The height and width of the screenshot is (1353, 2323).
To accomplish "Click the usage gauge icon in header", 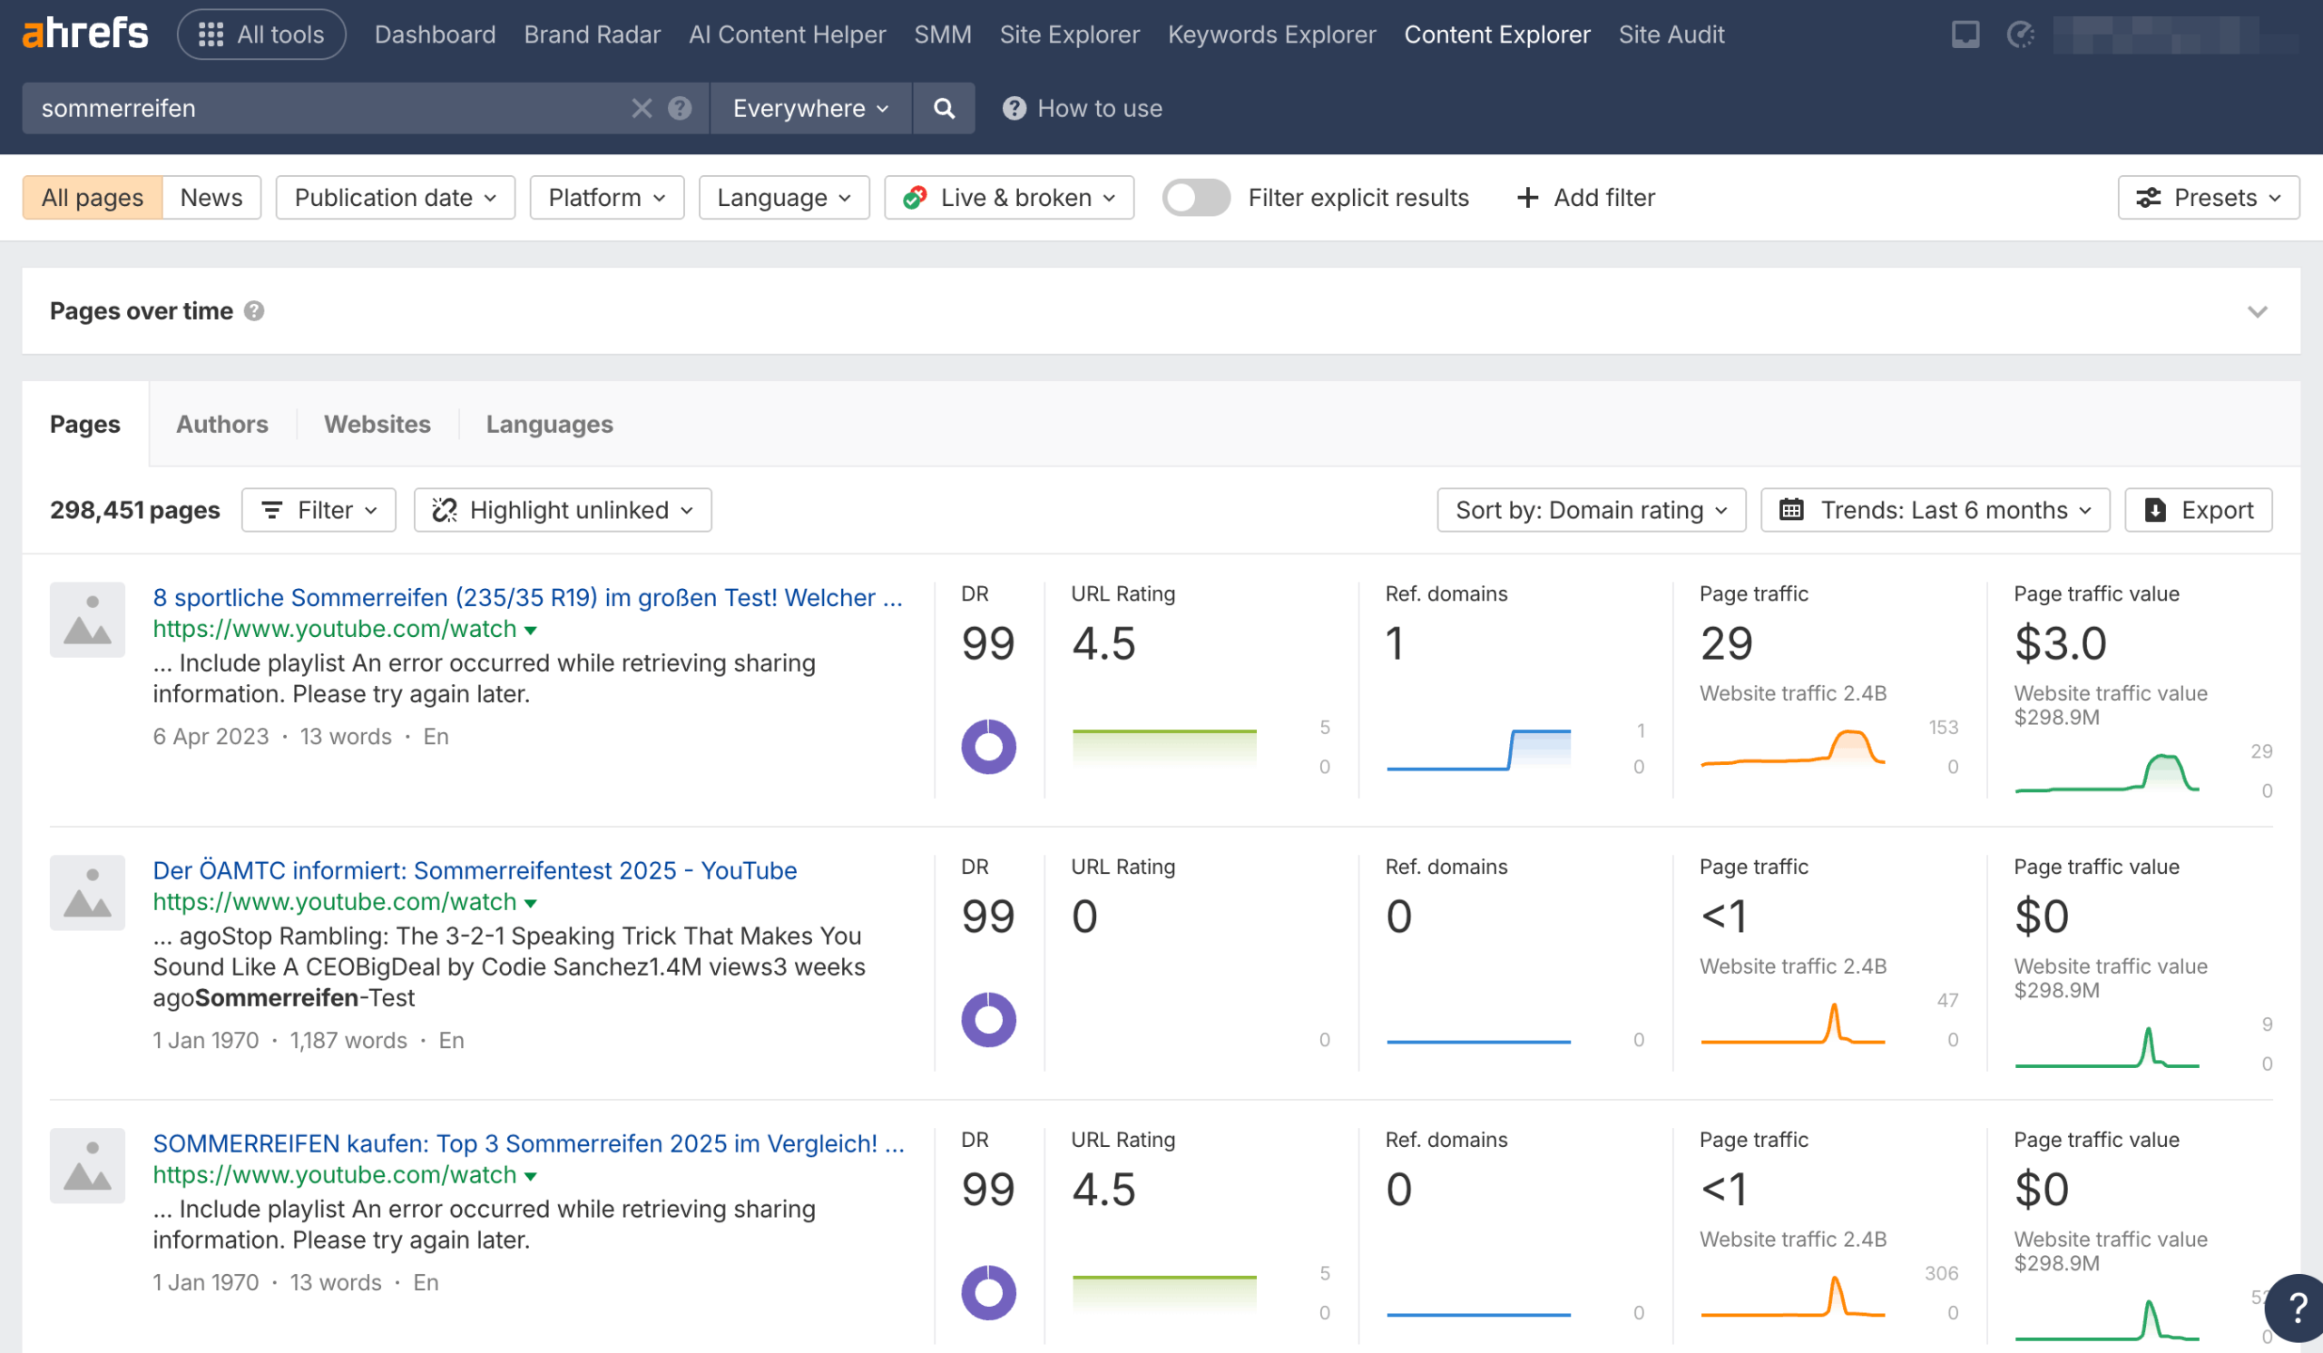I will [2021, 35].
